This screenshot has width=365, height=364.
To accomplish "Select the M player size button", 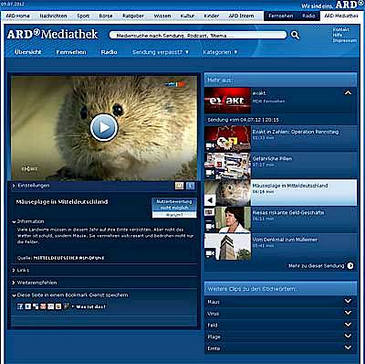I will click(x=179, y=186).
